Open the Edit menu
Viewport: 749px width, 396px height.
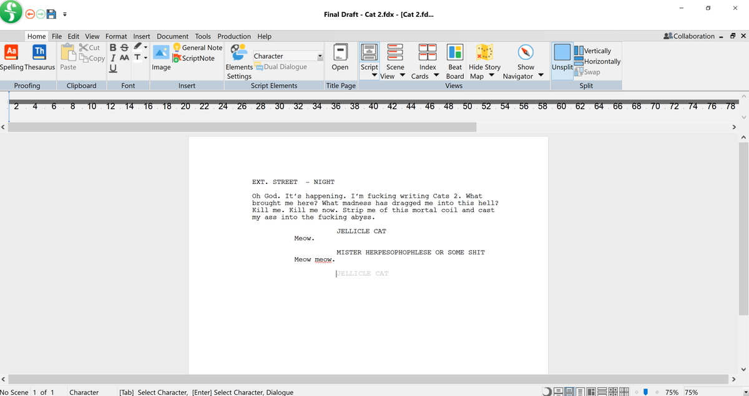(x=74, y=36)
